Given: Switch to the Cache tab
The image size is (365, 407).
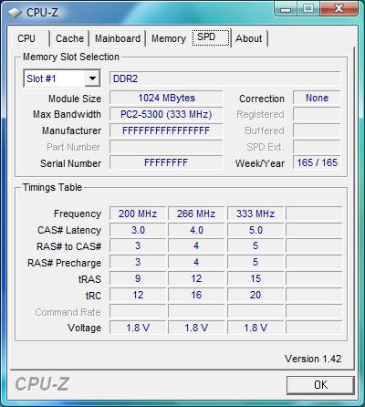Looking at the screenshot, I should coord(69,38).
